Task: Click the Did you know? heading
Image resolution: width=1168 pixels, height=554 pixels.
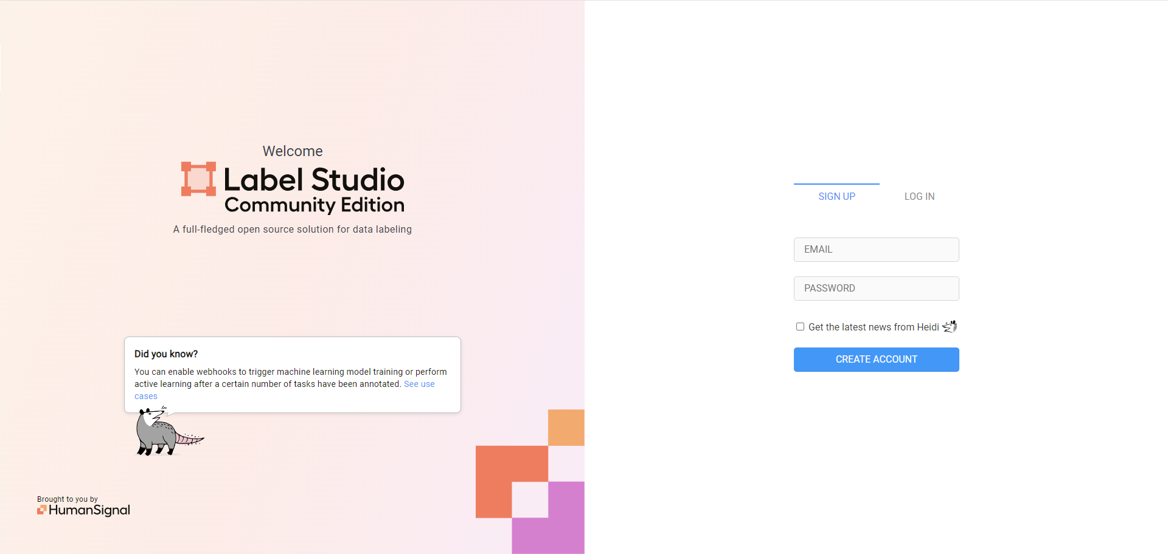Action: [166, 354]
